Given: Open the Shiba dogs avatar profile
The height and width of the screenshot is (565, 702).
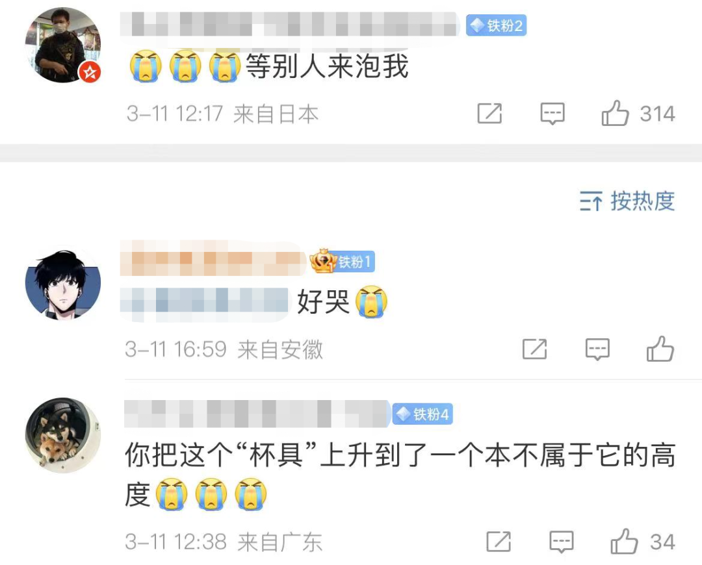Looking at the screenshot, I should click(x=62, y=435).
